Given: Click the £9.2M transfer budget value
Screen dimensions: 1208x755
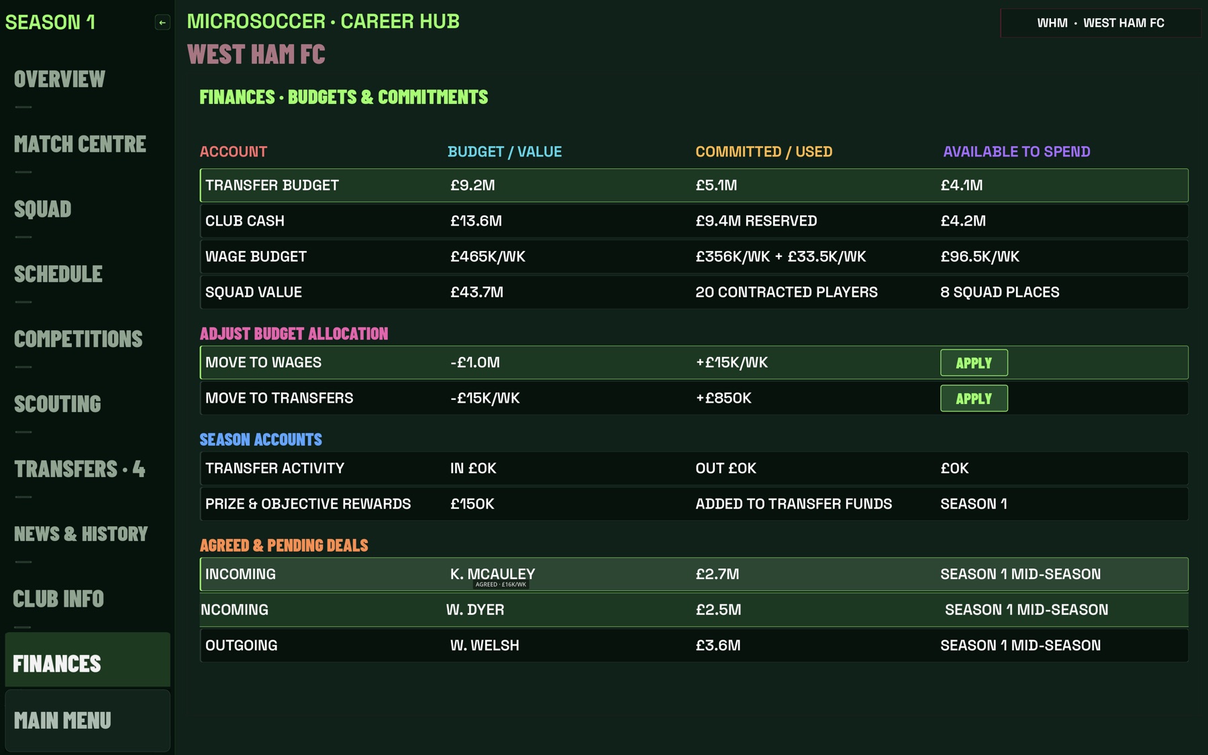Looking at the screenshot, I should [472, 185].
